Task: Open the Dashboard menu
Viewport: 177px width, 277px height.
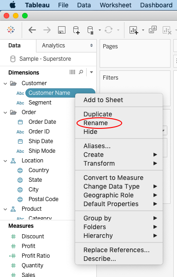Action: [156, 5]
